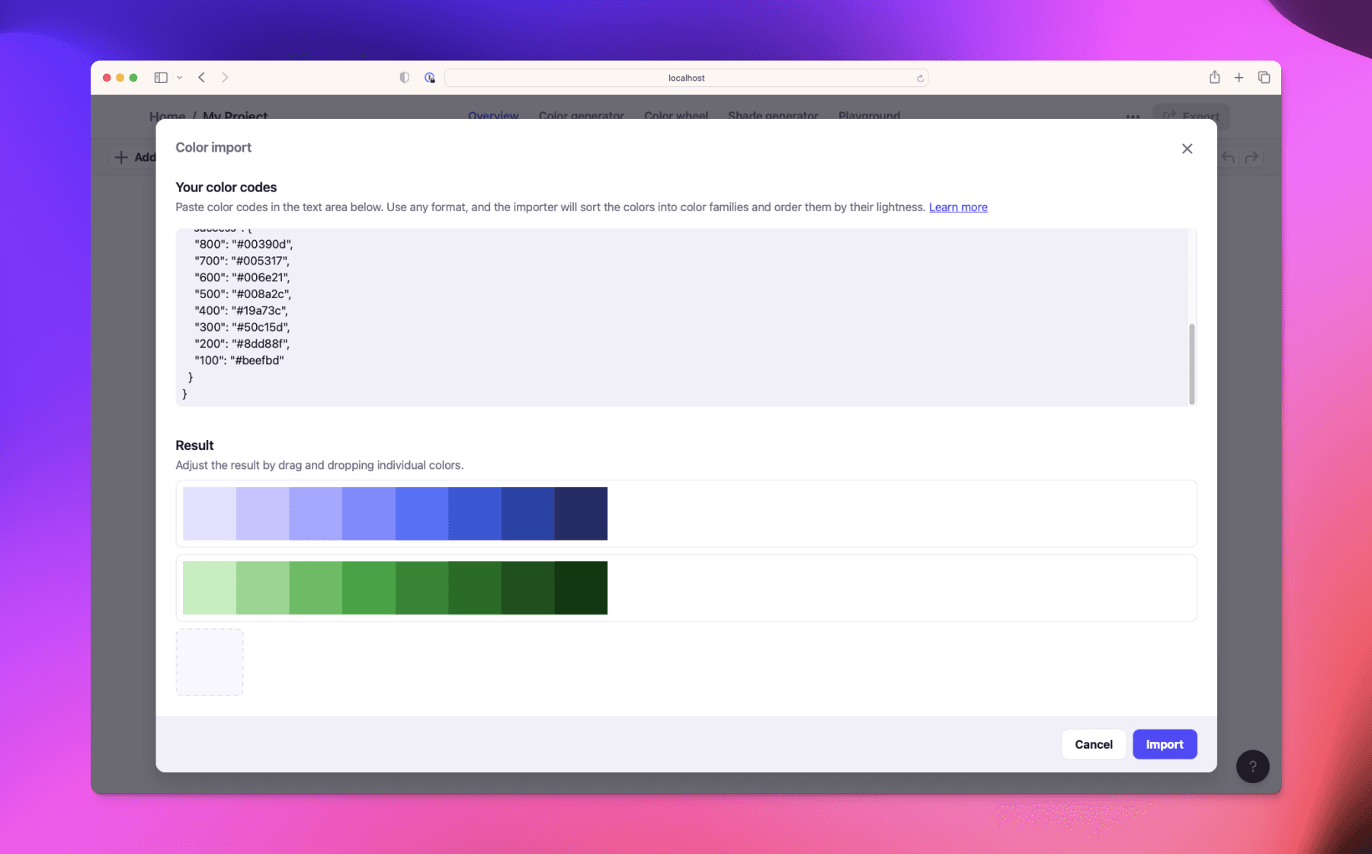Open the Shade generator tab
Screen dimensions: 1372x854
coord(772,116)
